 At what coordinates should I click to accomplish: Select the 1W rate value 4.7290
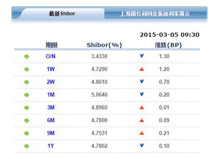99,69
